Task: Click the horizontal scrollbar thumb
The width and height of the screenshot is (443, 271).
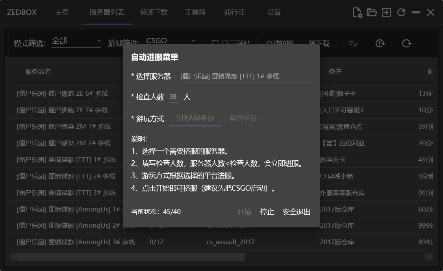Action: (131, 257)
